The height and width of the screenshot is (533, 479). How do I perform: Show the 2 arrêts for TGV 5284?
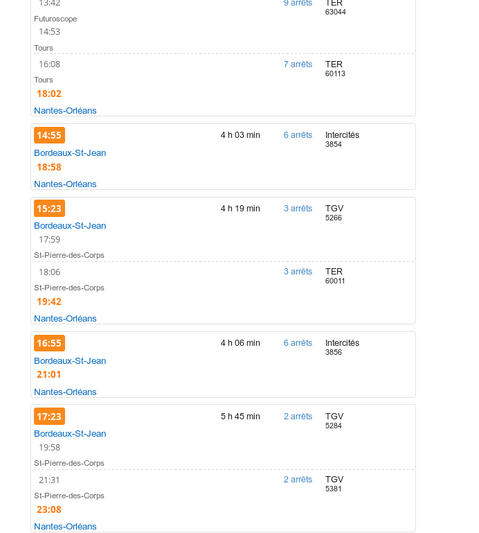298,417
